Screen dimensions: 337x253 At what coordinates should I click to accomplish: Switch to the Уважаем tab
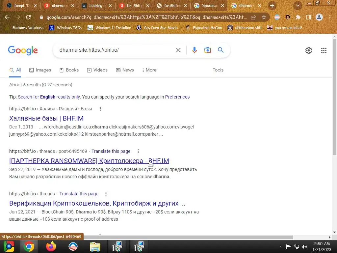click(x=206, y=6)
